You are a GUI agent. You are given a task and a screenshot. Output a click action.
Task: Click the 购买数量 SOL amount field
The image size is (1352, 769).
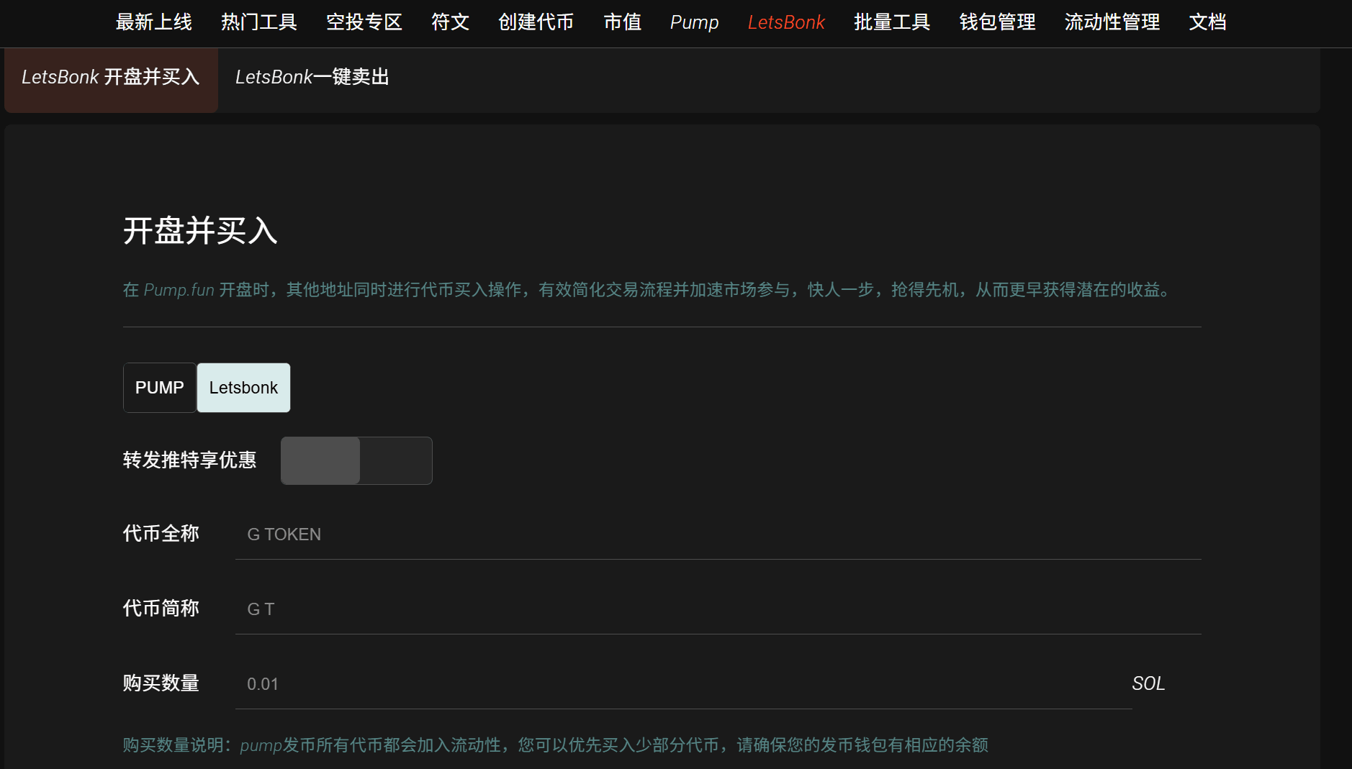pos(648,683)
